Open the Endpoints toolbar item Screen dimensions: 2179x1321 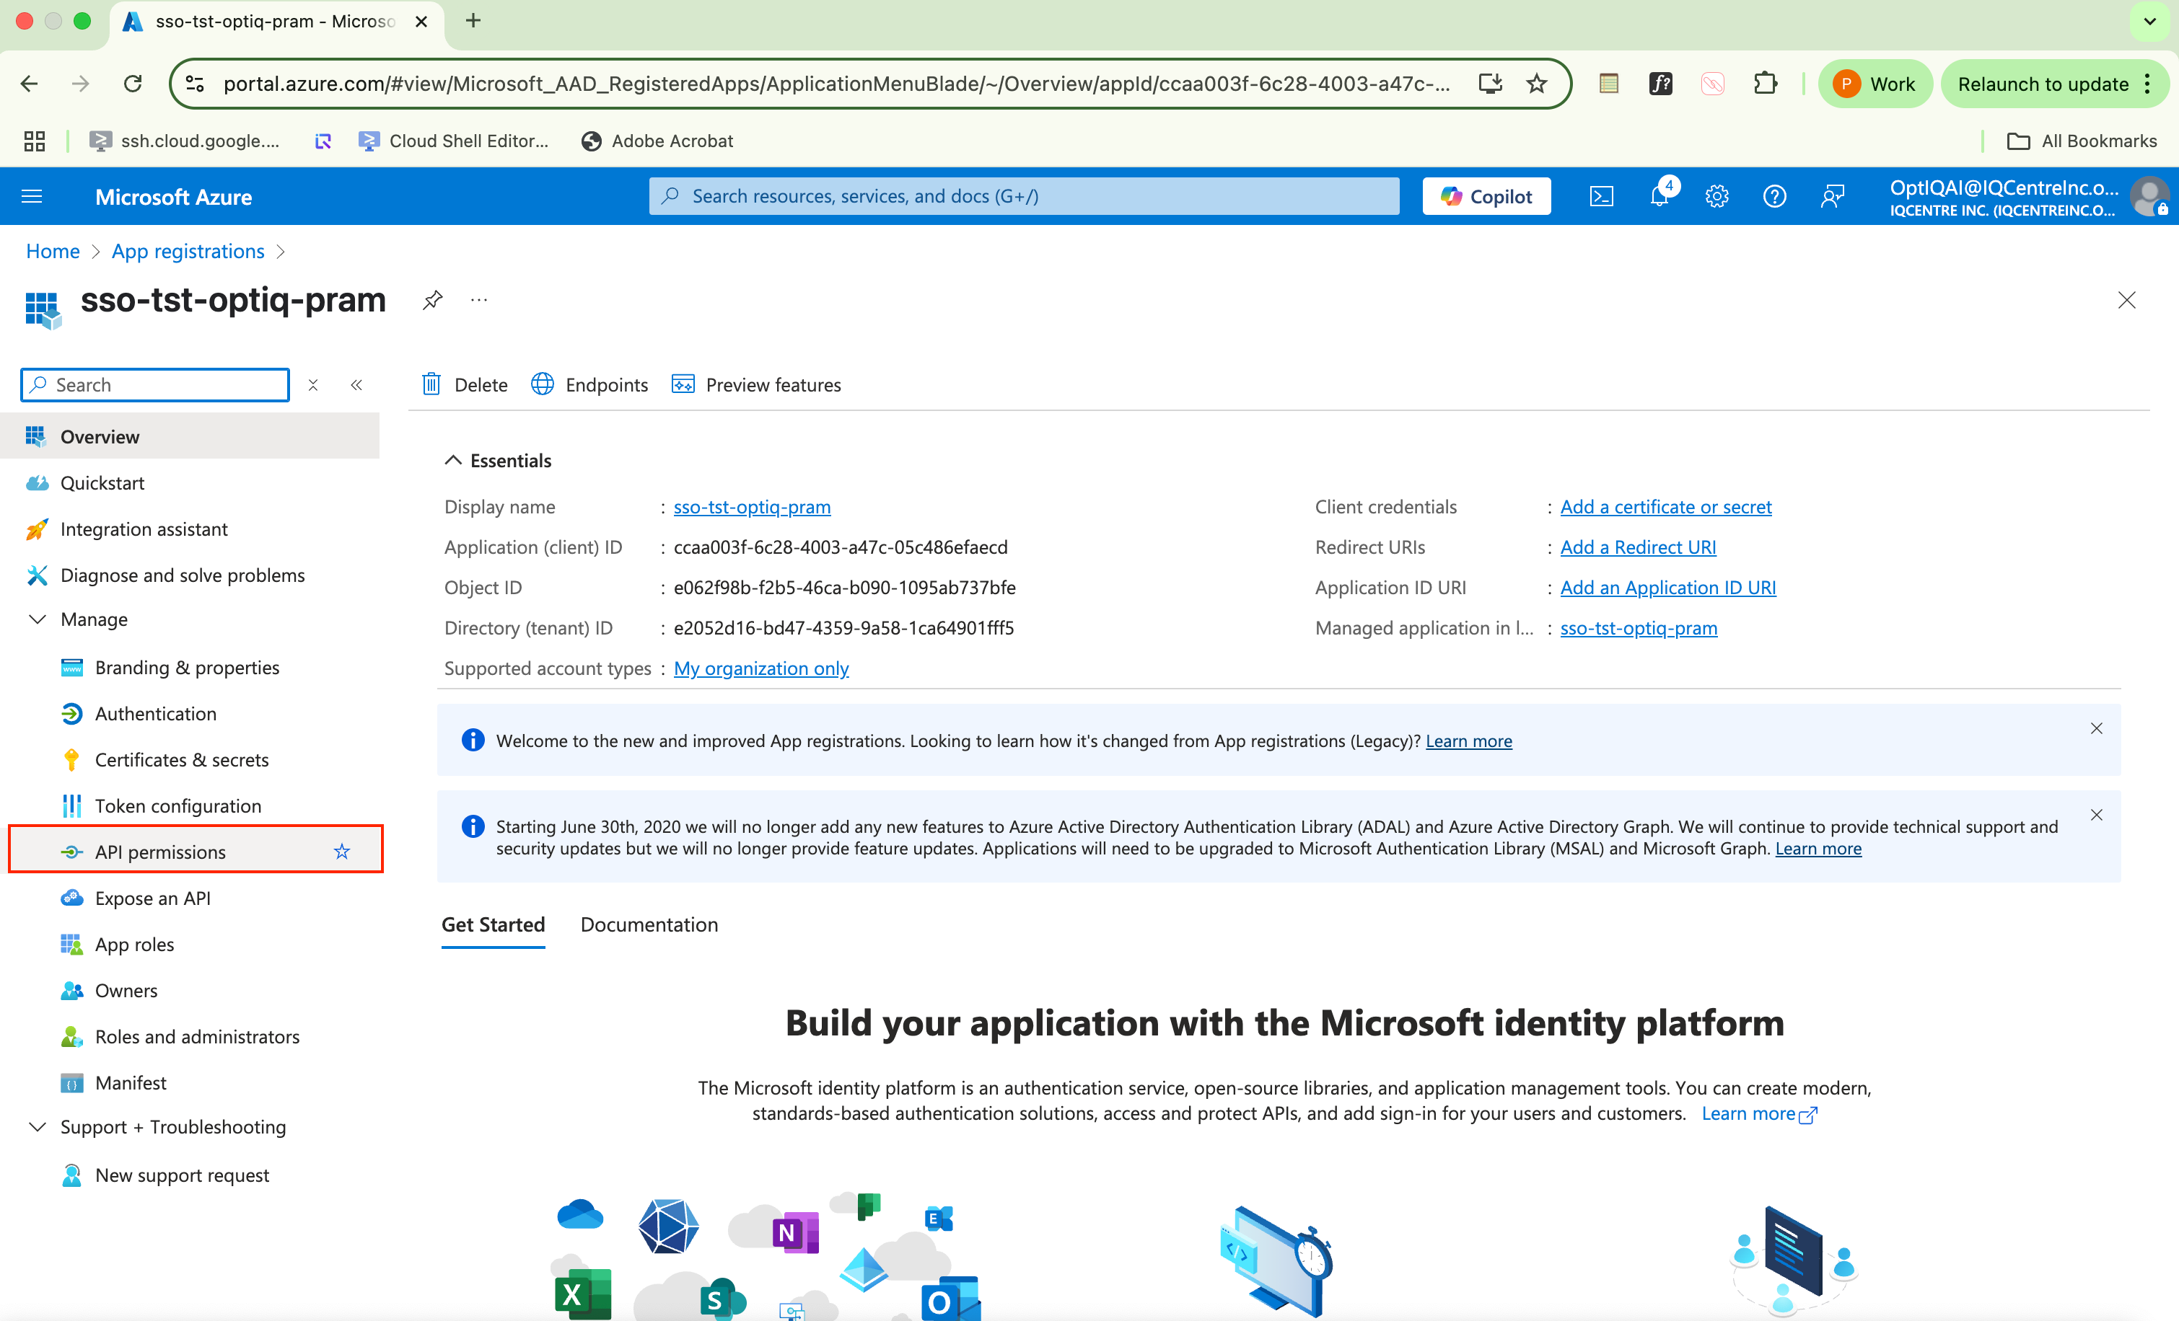click(x=589, y=385)
